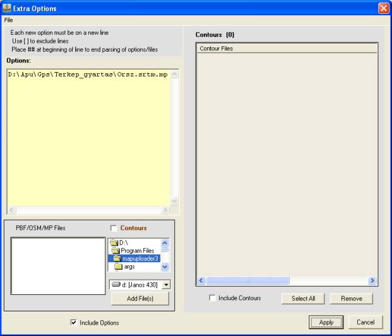Viewport: 392px width, 336px height.
Task: Open the drive selection dropdown
Action: pyautogui.click(x=166, y=285)
